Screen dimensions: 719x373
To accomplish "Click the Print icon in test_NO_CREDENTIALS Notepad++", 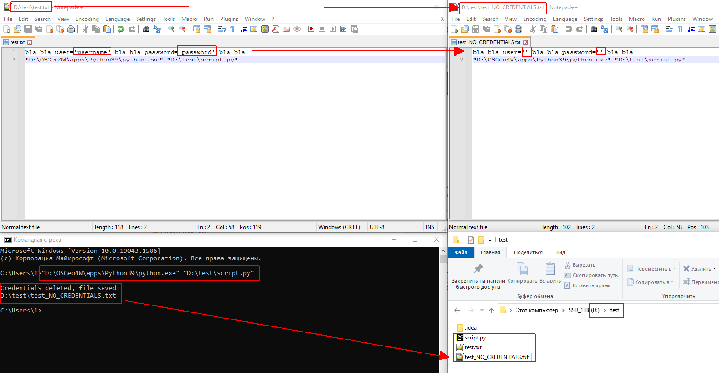I will (519, 29).
